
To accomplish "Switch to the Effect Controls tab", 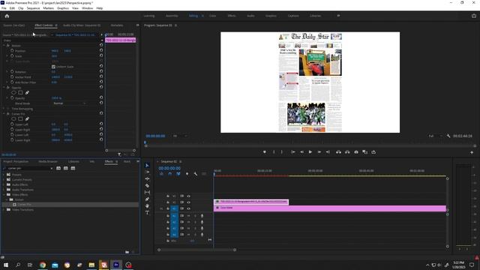I will click(x=43, y=25).
